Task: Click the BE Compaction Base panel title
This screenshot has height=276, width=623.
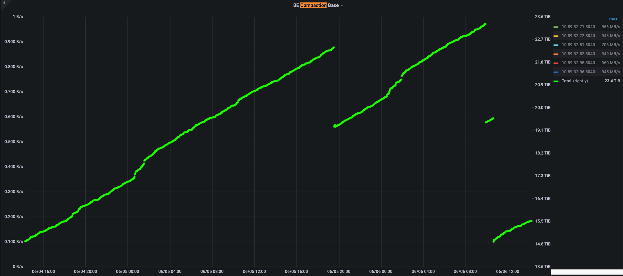Action: (x=315, y=5)
